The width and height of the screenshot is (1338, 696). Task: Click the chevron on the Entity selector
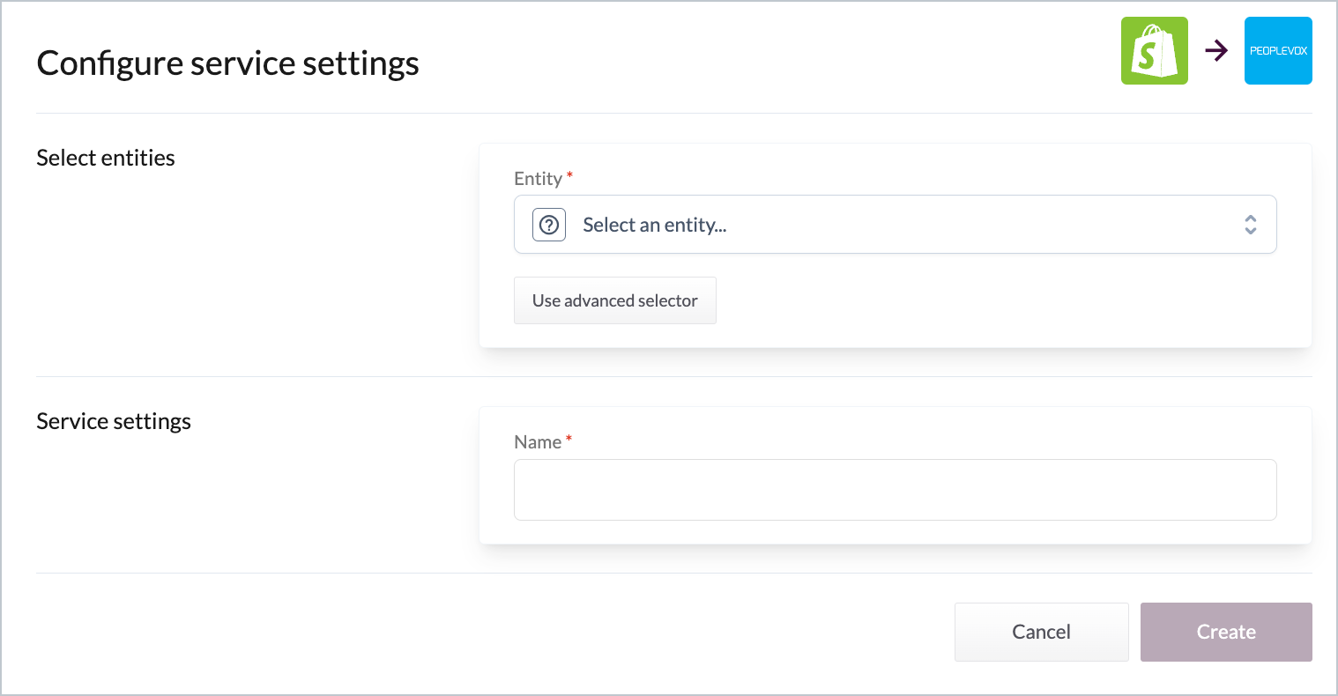tap(1250, 226)
